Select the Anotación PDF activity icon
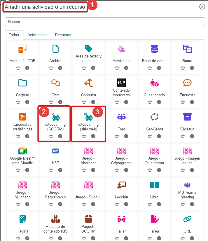Screen dimensions: 208x241 coord(22,49)
